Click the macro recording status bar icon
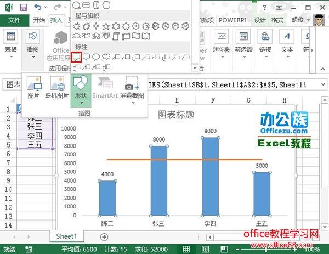 coord(29,250)
